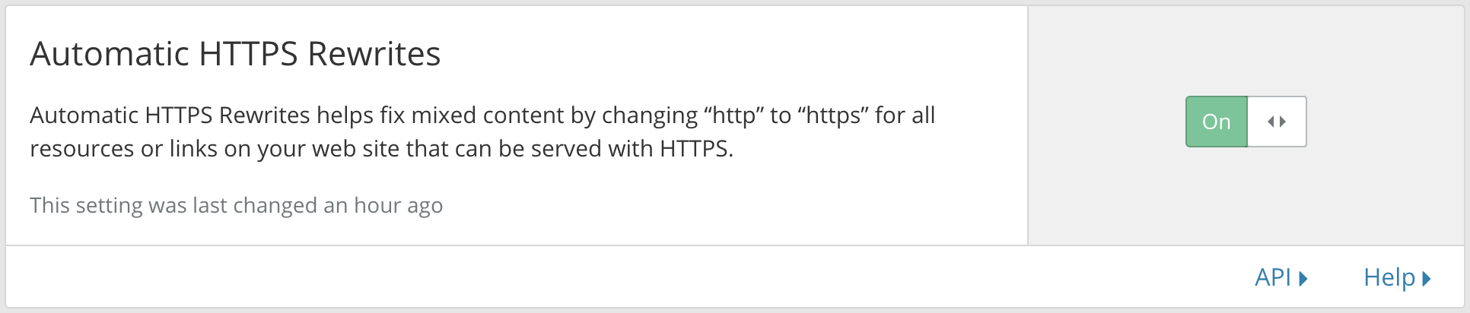Click the green On label of the switch

[x=1216, y=122]
